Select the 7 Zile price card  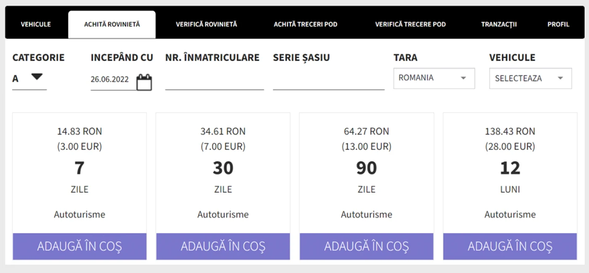(80, 186)
